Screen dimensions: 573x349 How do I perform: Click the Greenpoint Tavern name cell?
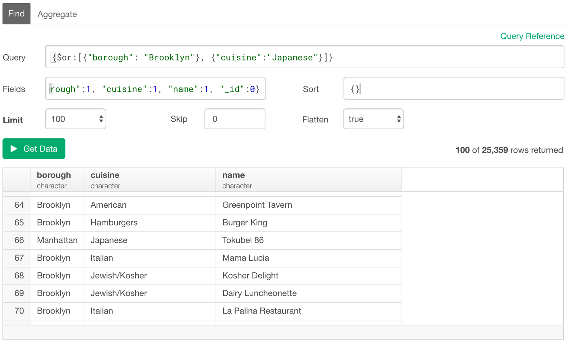(x=309, y=205)
